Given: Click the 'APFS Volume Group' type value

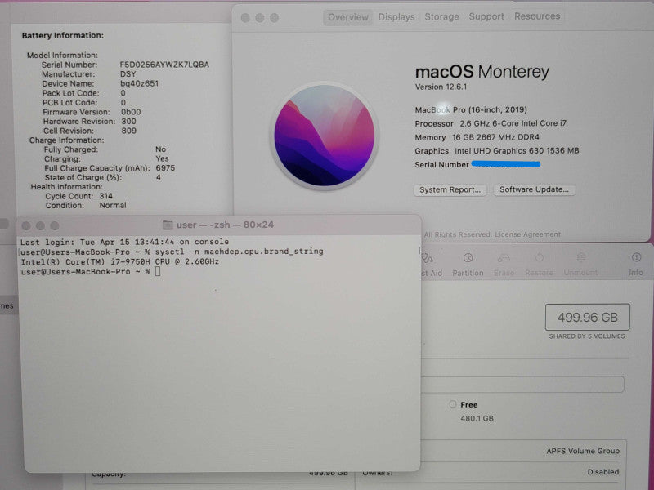Looking at the screenshot, I should [x=583, y=451].
